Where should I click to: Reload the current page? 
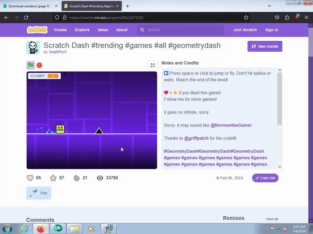coord(26,18)
